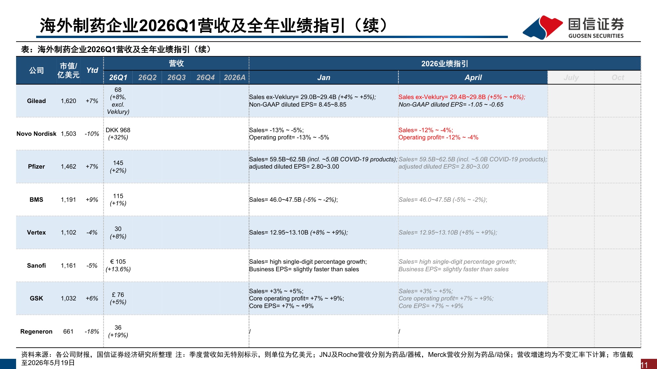Click BMS Jan guidance Sales= 46.0~47.5B

pyautogui.click(x=293, y=199)
